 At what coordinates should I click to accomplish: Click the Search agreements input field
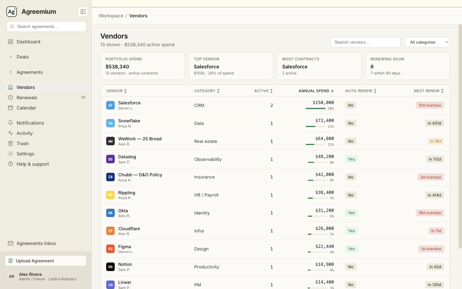(x=47, y=27)
